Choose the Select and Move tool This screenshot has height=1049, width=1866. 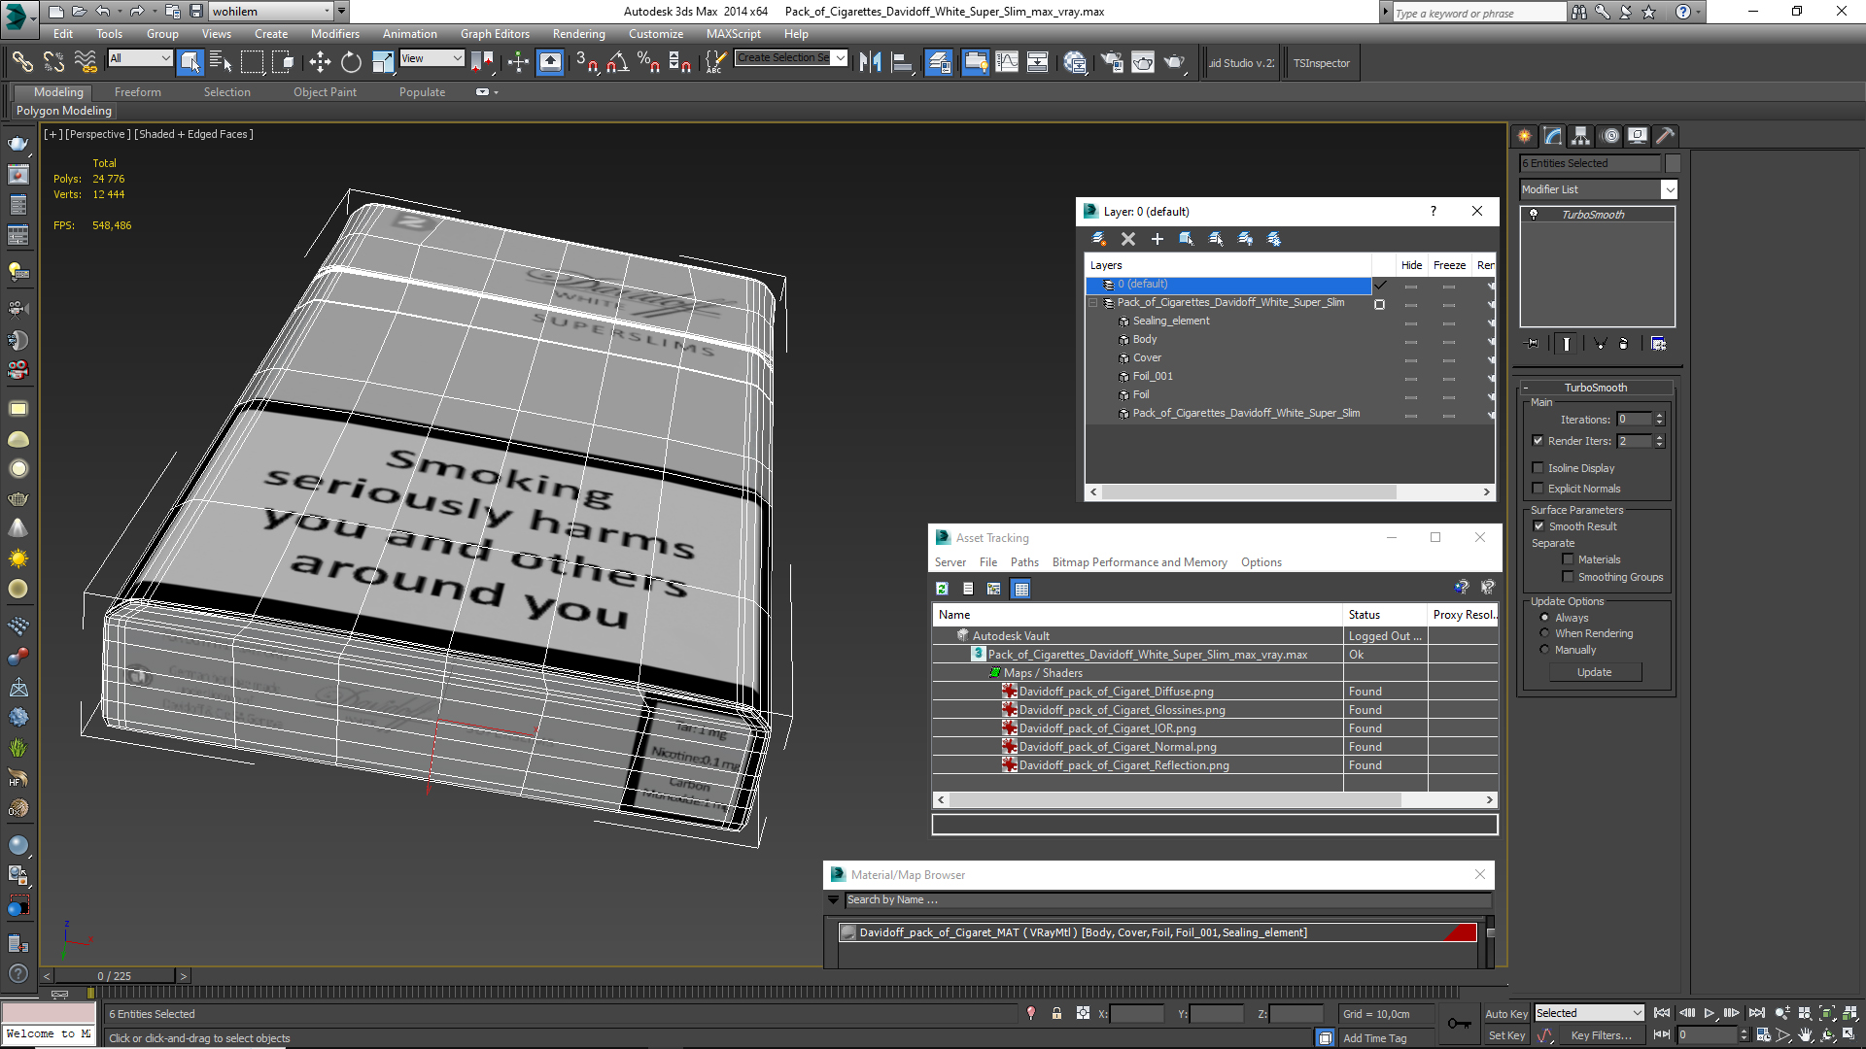[x=320, y=63]
